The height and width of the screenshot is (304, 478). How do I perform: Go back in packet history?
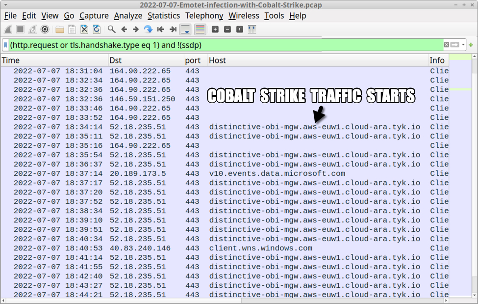click(124, 29)
